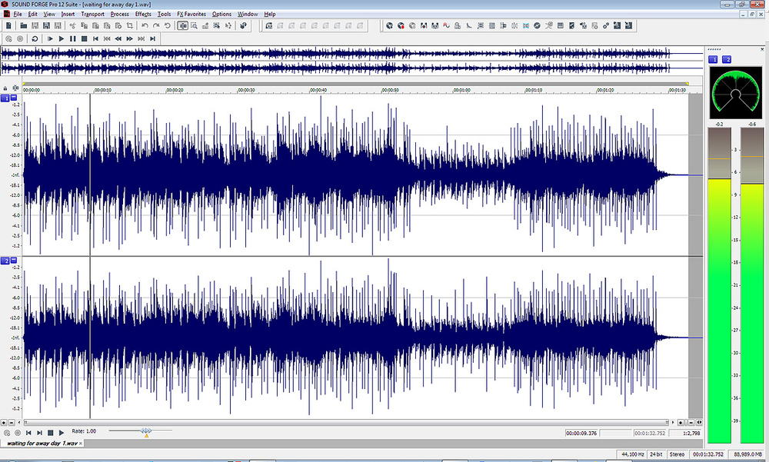769x462 pixels.
Task: Click the Cut scissors icon
Action: (x=72, y=25)
